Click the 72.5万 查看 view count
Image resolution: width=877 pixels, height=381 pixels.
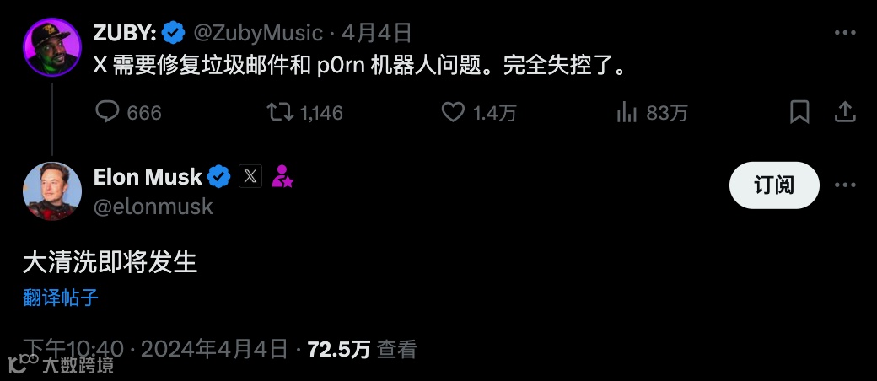361,350
